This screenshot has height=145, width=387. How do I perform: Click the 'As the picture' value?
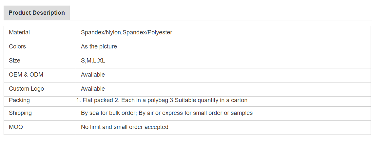pos(99,46)
